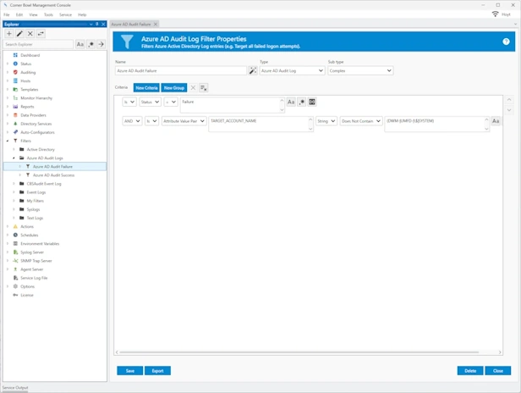Click the Save button
Screen dimensions: 521x393
tap(130, 371)
